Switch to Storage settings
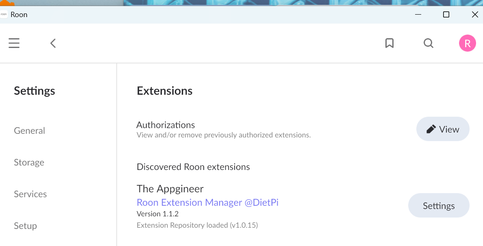This screenshot has height=246, width=483. click(x=29, y=162)
